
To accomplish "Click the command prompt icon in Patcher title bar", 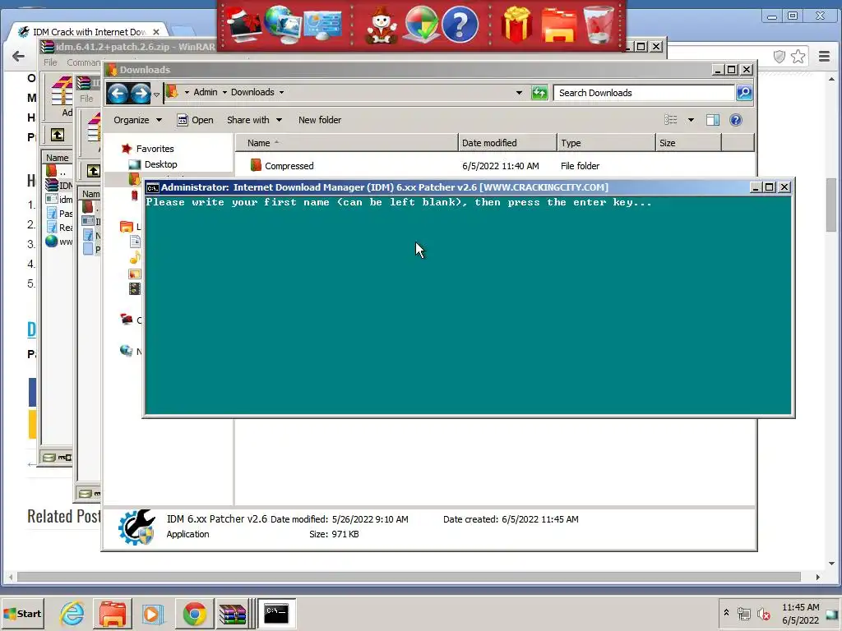I will pos(152,187).
